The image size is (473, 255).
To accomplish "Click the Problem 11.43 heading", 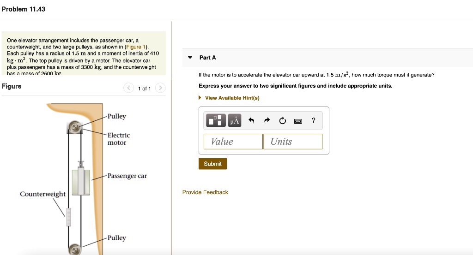I will (x=24, y=9).
